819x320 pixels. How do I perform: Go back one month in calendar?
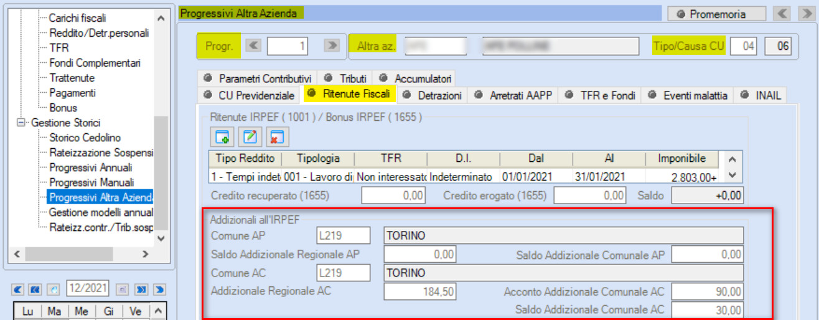tap(17, 289)
